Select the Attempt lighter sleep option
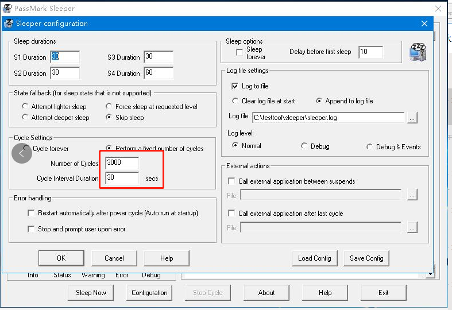The height and width of the screenshot is (310, 452). tap(25, 107)
